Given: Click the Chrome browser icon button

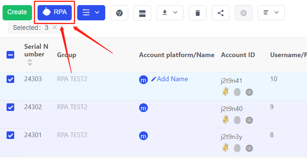Looking at the screenshot, I should coord(119,13).
